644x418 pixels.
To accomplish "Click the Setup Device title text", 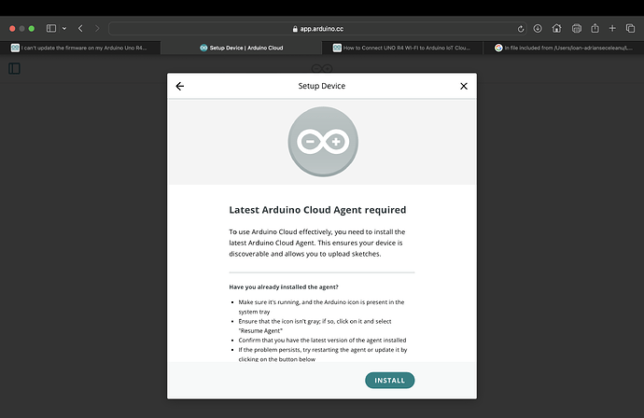I will point(322,86).
